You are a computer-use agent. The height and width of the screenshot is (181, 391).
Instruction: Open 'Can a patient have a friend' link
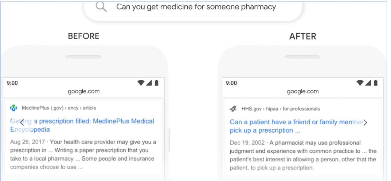(x=297, y=126)
